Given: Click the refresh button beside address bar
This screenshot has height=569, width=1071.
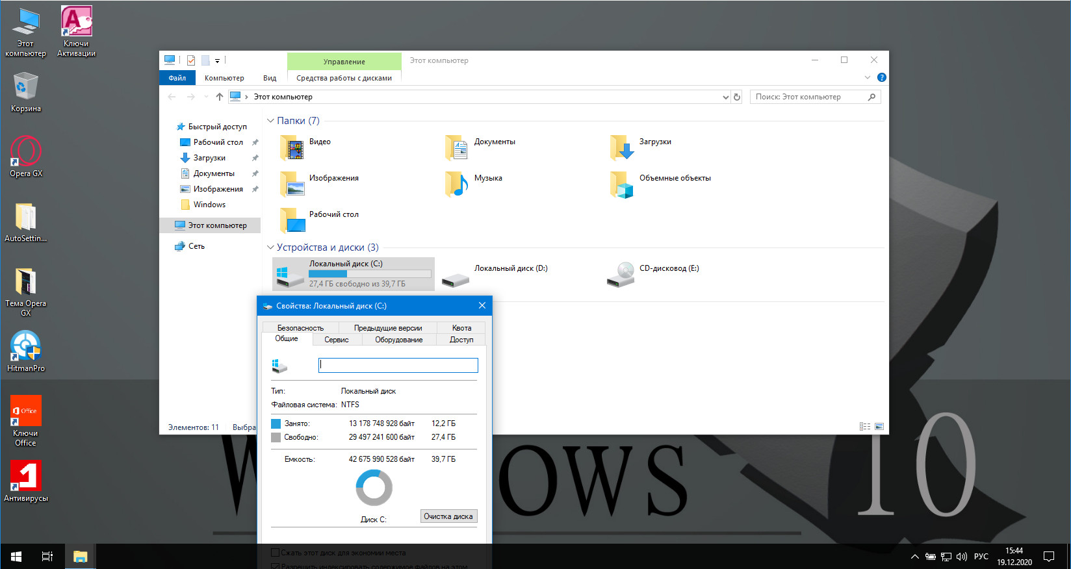Looking at the screenshot, I should click(x=737, y=97).
